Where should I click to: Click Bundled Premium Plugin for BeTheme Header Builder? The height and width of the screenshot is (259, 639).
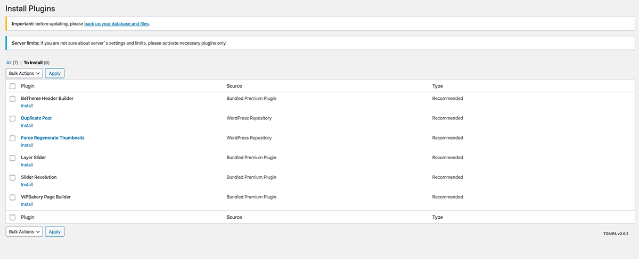coord(251,98)
